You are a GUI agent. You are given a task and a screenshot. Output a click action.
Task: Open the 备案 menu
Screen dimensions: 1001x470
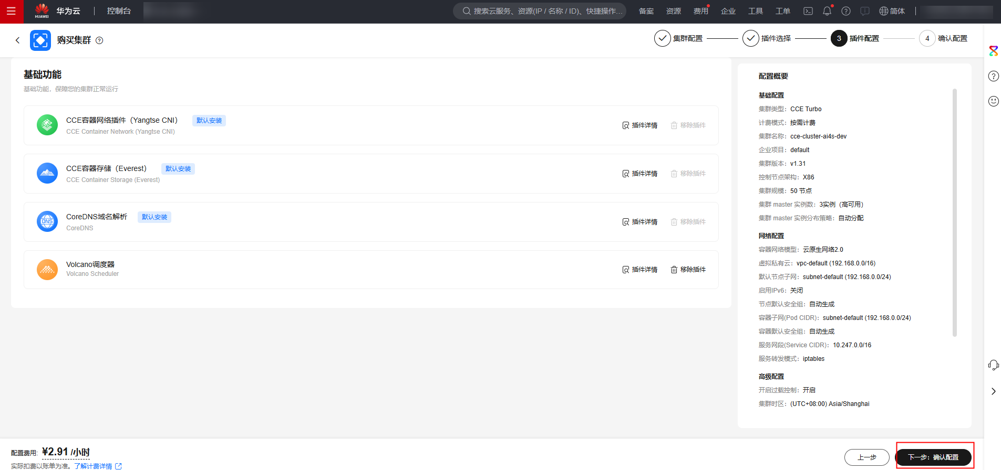[x=646, y=11]
